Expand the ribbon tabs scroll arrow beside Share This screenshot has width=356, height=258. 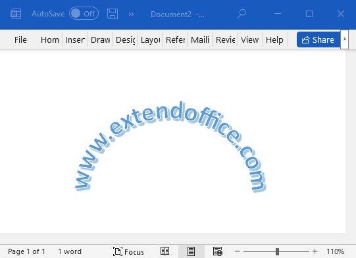coord(344,39)
